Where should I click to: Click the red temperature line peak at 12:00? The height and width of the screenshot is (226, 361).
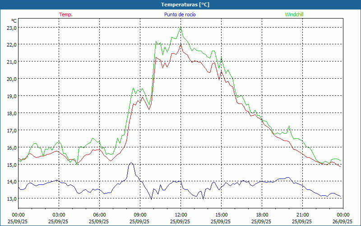tap(180, 44)
